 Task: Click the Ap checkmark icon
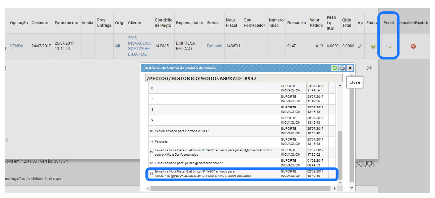pyautogui.click(x=360, y=46)
